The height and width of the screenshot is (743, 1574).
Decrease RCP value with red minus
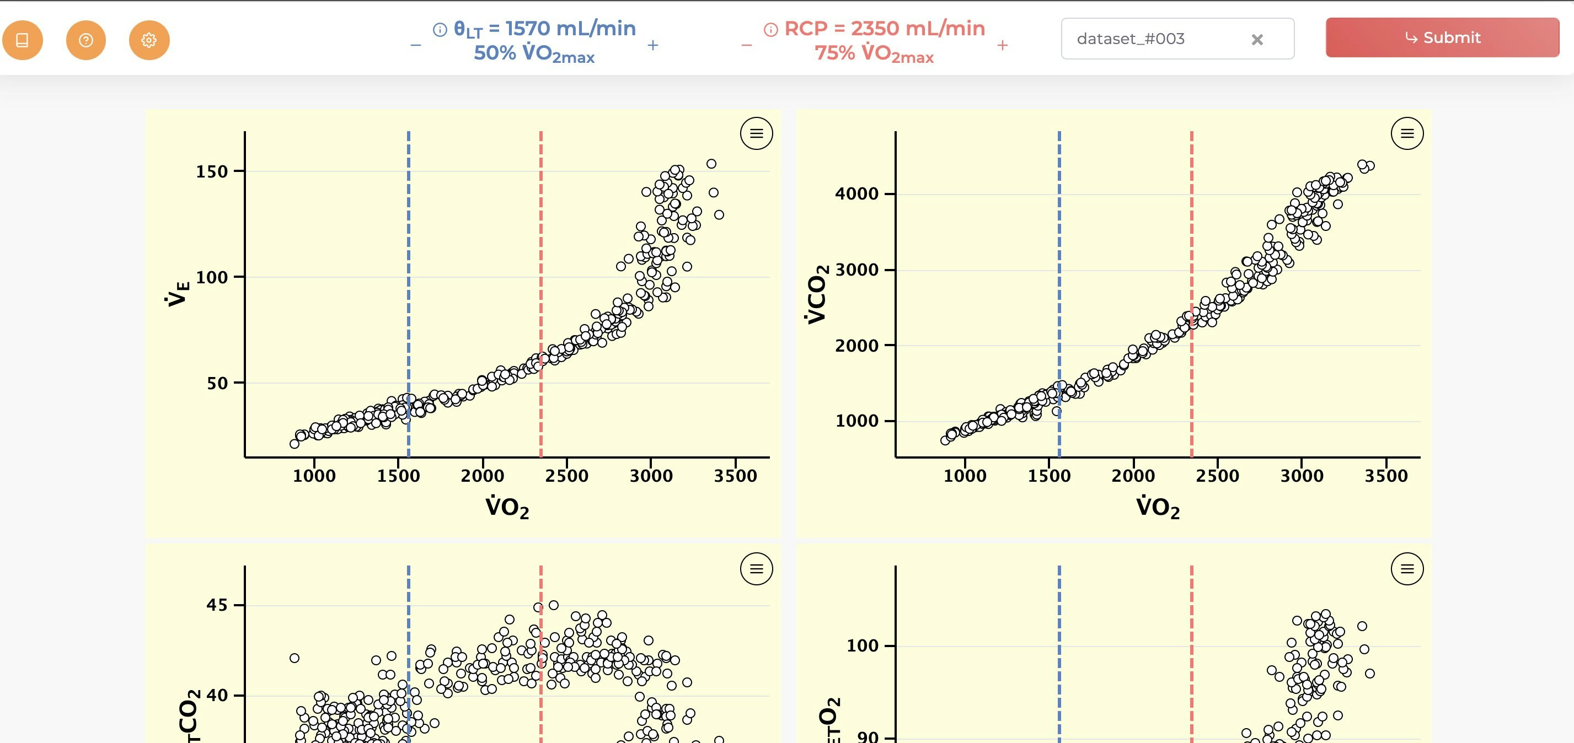click(746, 45)
